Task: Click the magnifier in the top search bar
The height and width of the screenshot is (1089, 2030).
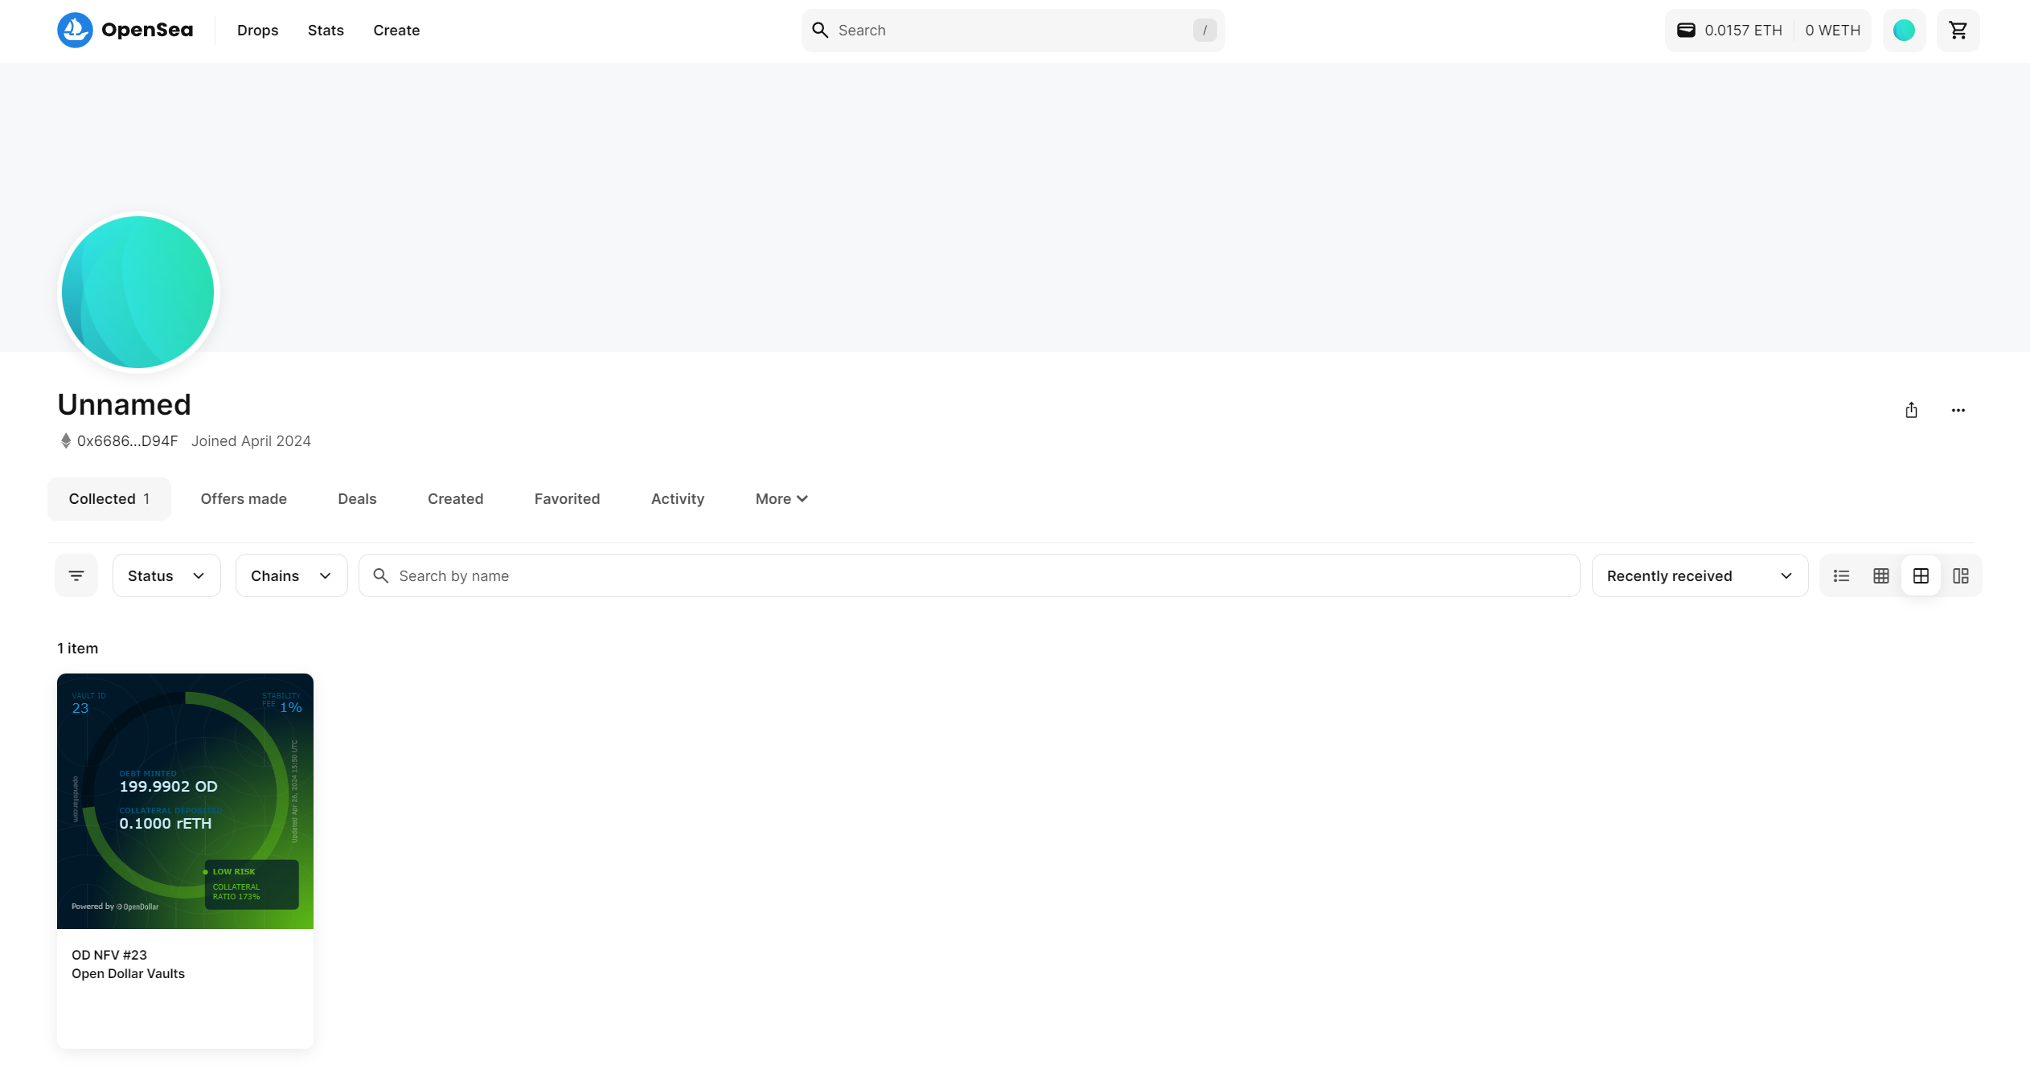Action: point(819,31)
